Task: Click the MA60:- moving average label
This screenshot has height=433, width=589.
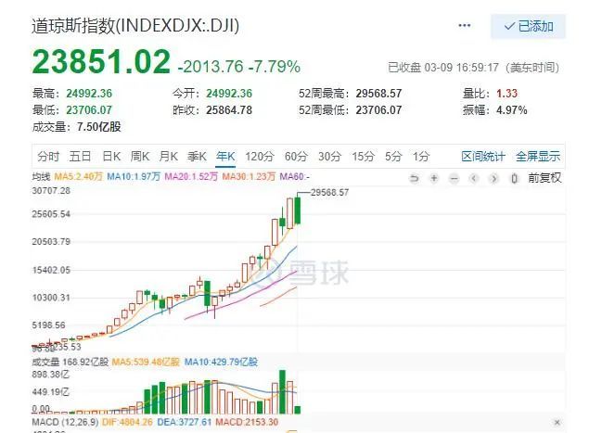Action: coord(295,176)
